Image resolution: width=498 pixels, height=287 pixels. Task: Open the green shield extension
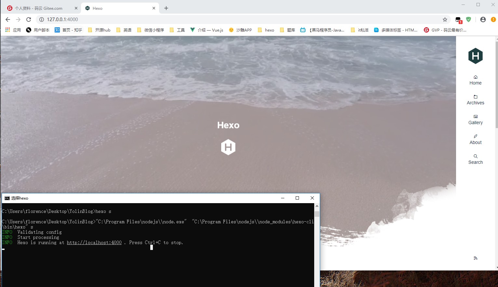pyautogui.click(x=468, y=20)
